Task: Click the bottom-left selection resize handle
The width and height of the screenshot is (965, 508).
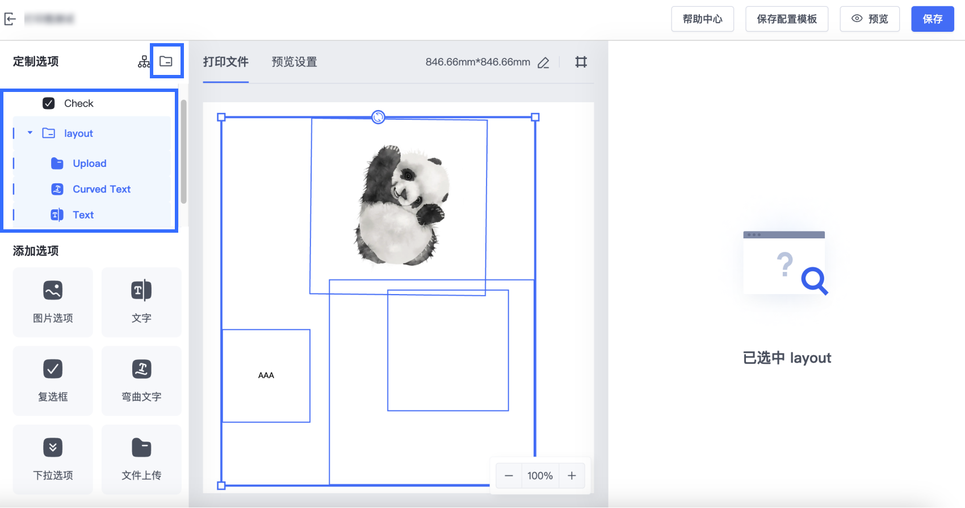Action: 221,485
